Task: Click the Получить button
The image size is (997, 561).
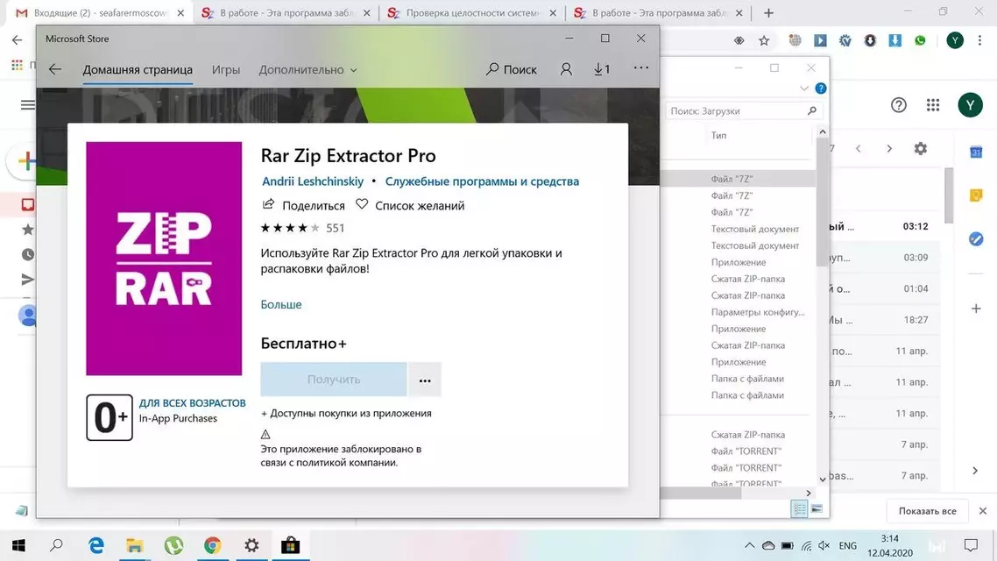Action: (333, 379)
